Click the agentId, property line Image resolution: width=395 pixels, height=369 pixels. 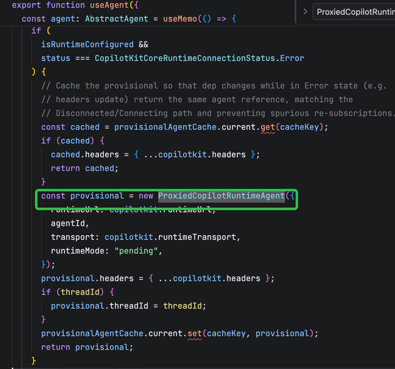(x=70, y=223)
